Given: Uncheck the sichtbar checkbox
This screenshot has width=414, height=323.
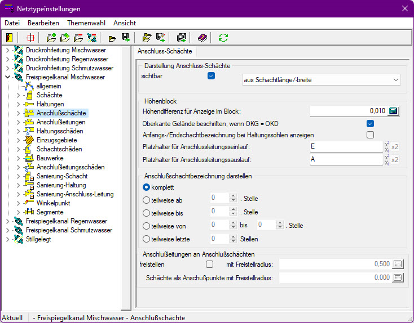Looking at the screenshot, I should pyautogui.click(x=212, y=76).
